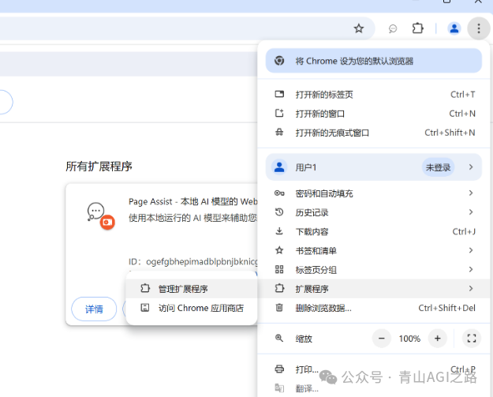The image size is (493, 397).
Task: Click the 100% zoom level value
Action: 409,339
